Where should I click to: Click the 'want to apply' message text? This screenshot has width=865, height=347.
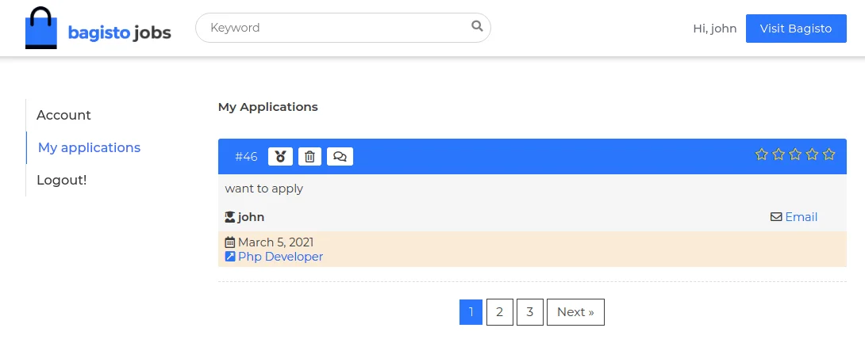tap(263, 189)
